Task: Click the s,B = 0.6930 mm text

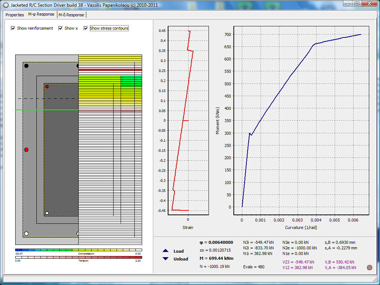Action: [x=341, y=242]
